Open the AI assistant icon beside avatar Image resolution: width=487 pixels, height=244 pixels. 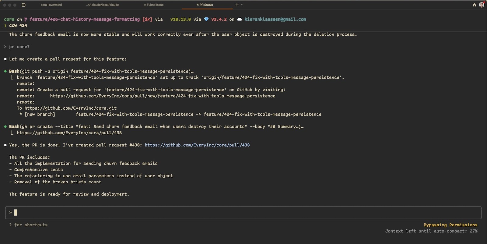(x=474, y=5)
